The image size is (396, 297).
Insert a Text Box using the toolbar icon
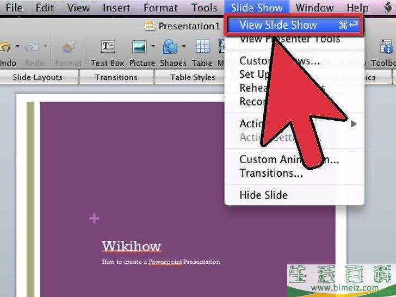click(x=108, y=48)
